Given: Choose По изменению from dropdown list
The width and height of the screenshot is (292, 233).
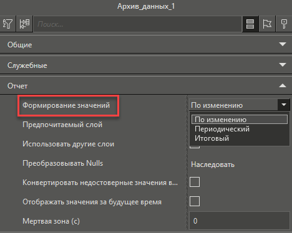Looking at the screenshot, I should click(240, 120).
